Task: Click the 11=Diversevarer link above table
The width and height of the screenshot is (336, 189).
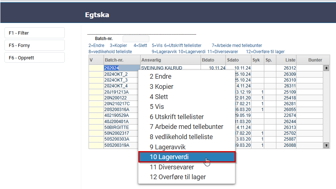Action: pos(223,52)
